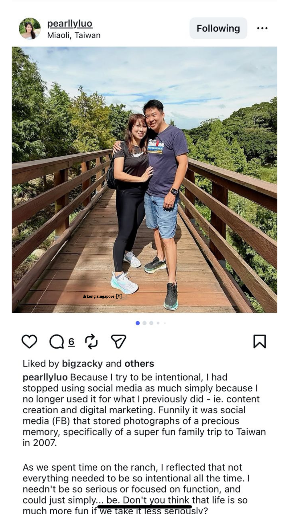The image size is (289, 514).
Task: Open the comment count 6
Action: click(71, 342)
